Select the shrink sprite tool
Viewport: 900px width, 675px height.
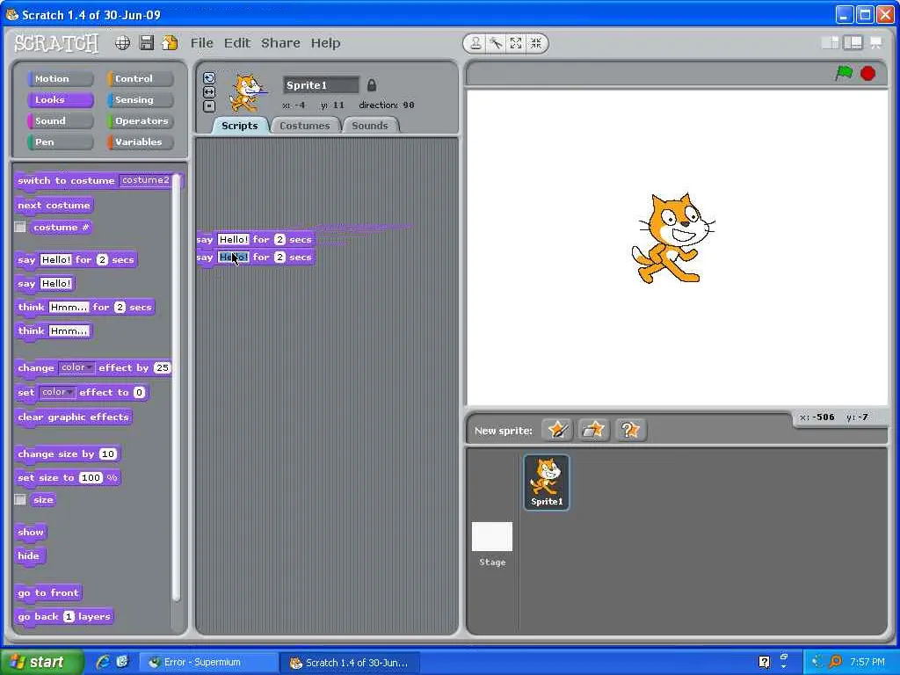[x=536, y=43]
